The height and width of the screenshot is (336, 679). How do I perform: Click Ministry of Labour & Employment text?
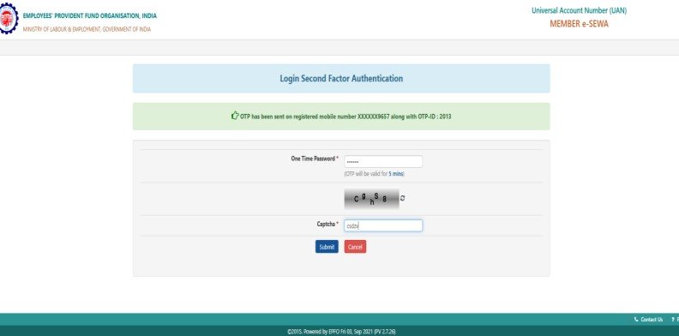[87, 29]
